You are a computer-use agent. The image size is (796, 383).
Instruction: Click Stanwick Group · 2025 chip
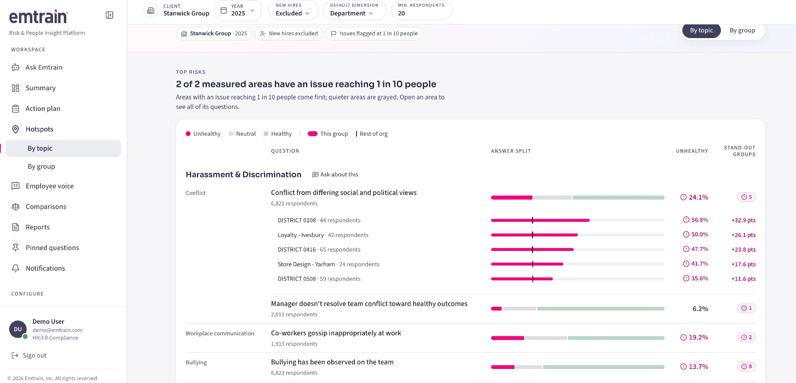(x=214, y=34)
